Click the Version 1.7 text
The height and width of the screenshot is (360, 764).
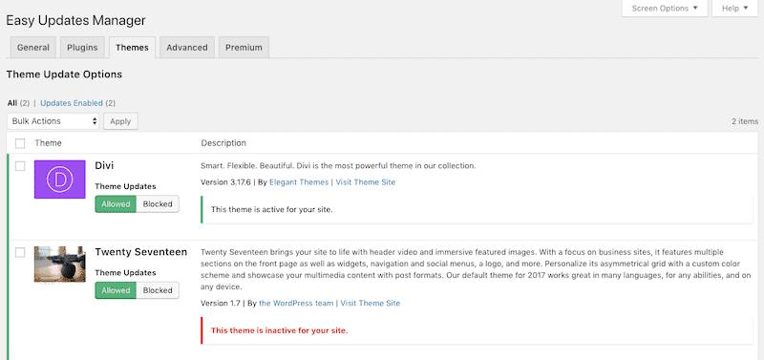click(x=221, y=303)
